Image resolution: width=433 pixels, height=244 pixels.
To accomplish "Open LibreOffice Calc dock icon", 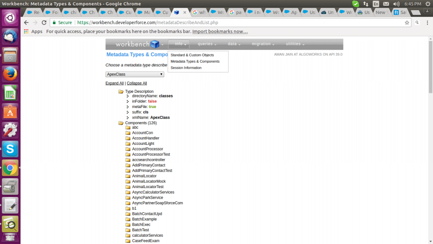I will pyautogui.click(x=10, y=93).
